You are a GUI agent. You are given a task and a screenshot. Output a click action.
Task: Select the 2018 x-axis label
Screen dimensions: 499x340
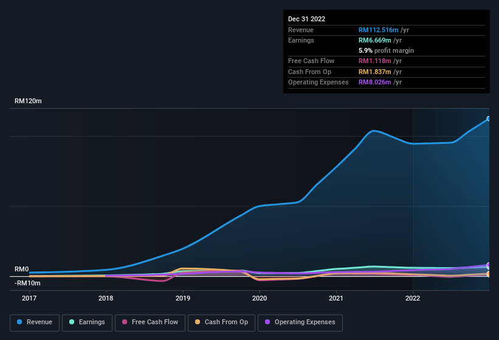[106, 298]
